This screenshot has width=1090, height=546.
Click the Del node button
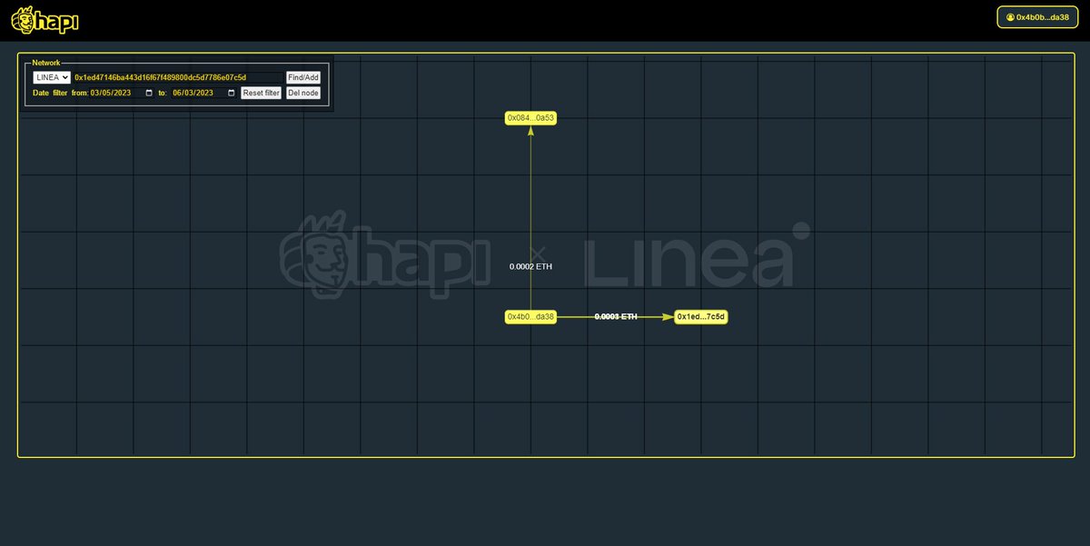[x=303, y=93]
